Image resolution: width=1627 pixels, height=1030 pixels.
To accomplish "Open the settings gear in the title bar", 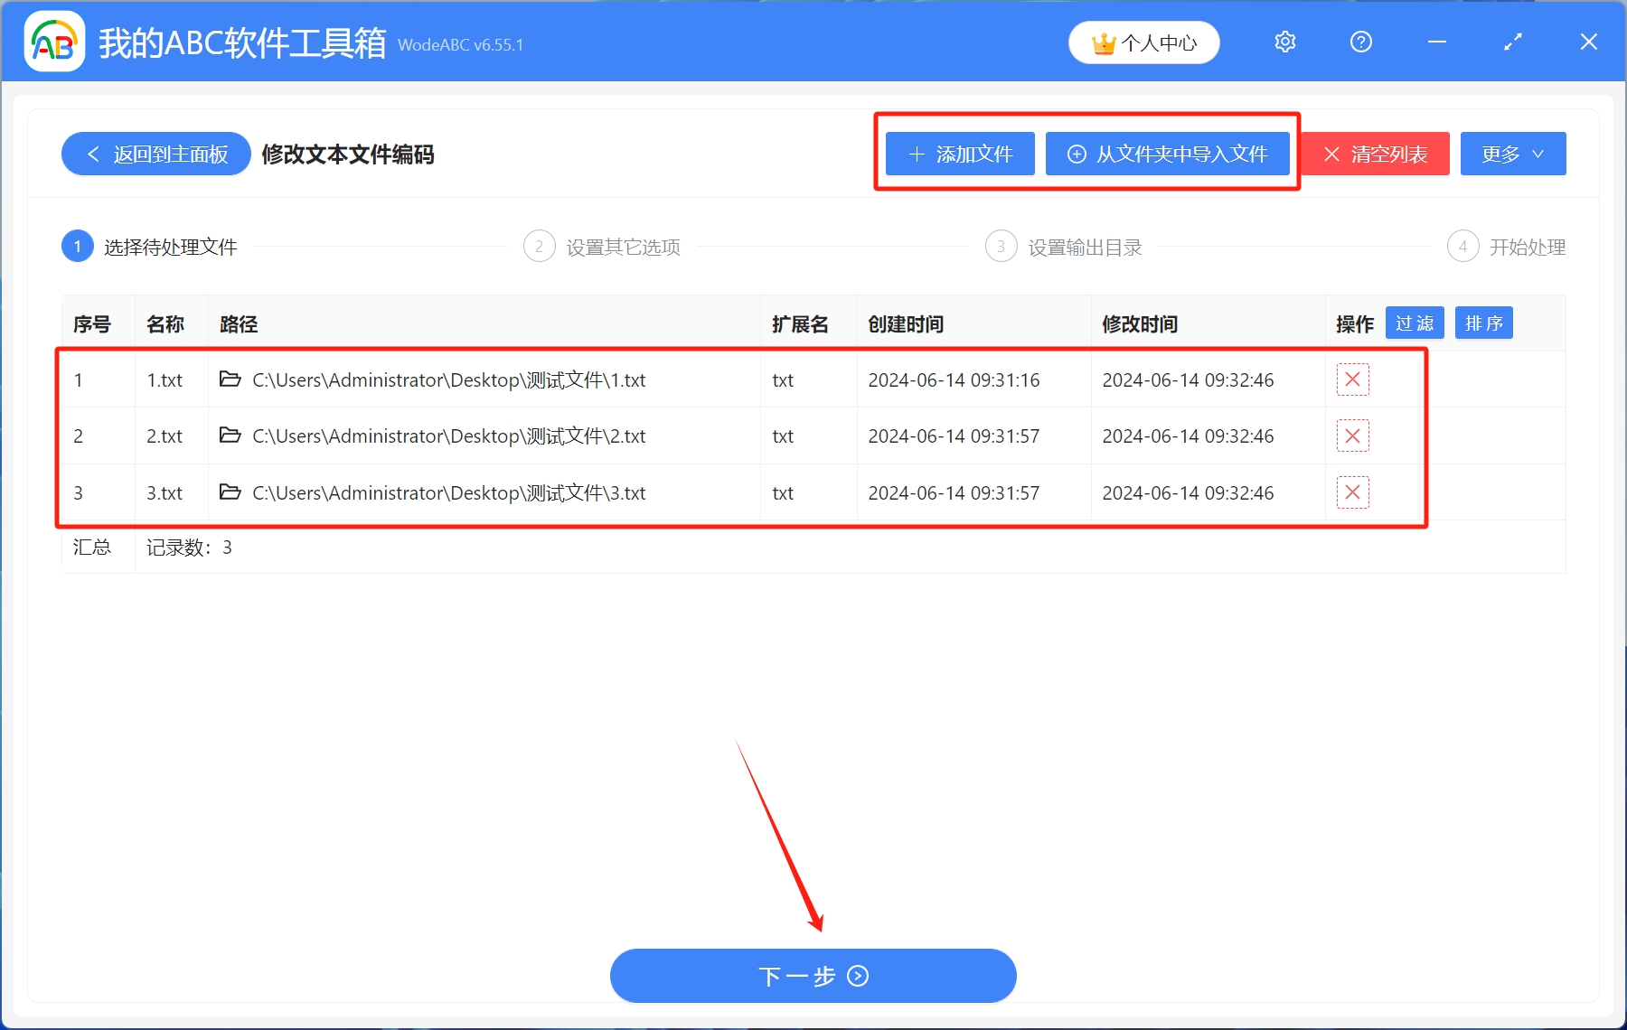I will [1284, 42].
